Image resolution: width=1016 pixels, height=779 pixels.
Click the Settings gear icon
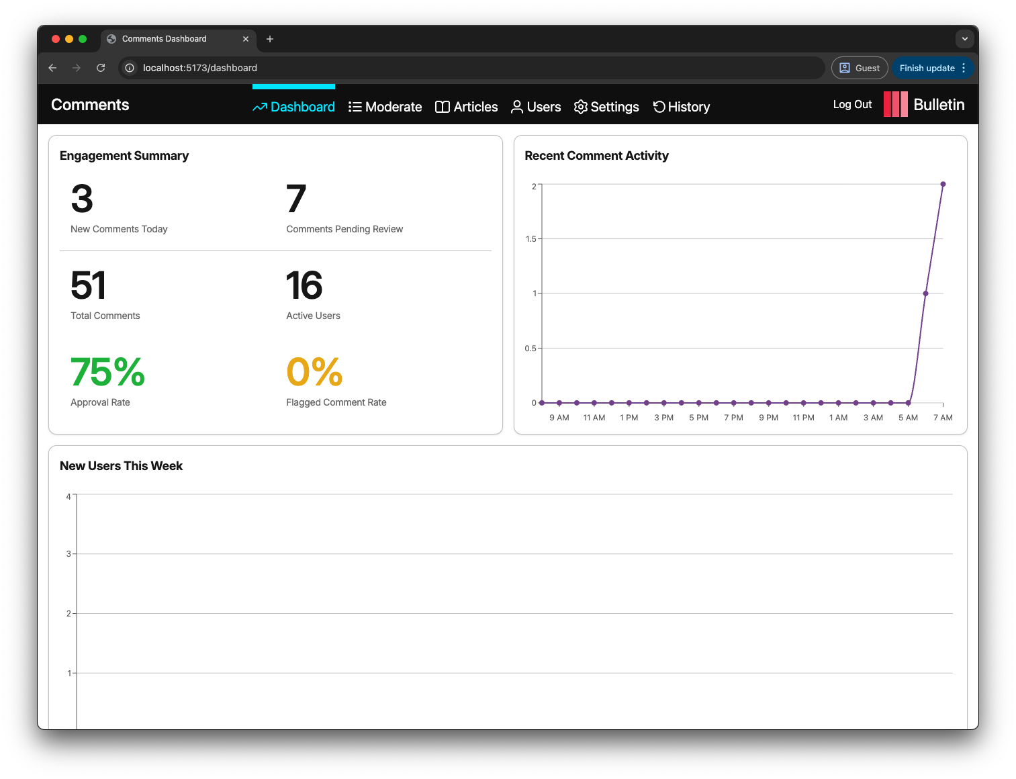pyautogui.click(x=581, y=107)
